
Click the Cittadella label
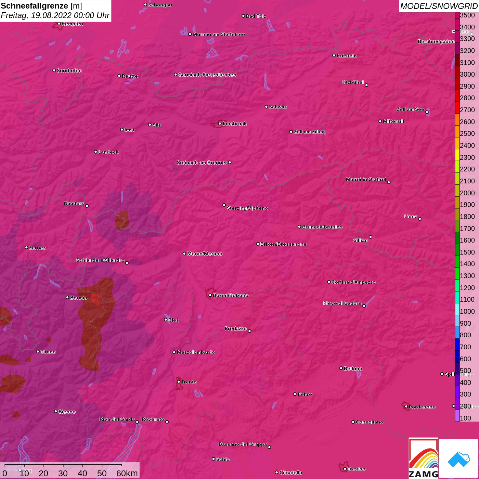tap(291, 472)
